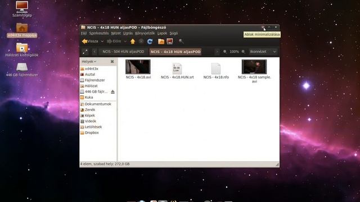Close the sidebar with its X button
Viewport: 360px width, 202px height.
tap(112, 61)
